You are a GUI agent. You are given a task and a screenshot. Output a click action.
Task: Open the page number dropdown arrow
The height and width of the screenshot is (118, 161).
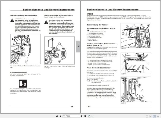pos(79,116)
